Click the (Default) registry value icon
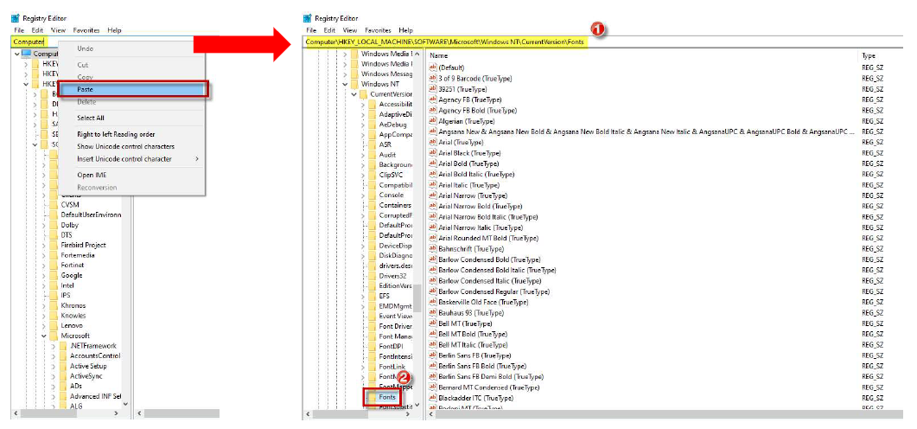This screenshot has height=429, width=917. [433, 67]
